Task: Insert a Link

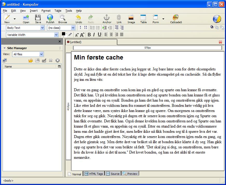Action: pos(119,19)
